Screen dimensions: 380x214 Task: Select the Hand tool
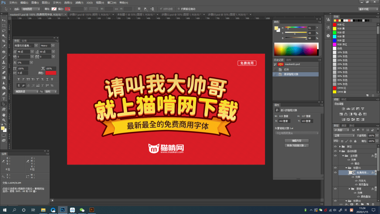[x=4, y=115]
